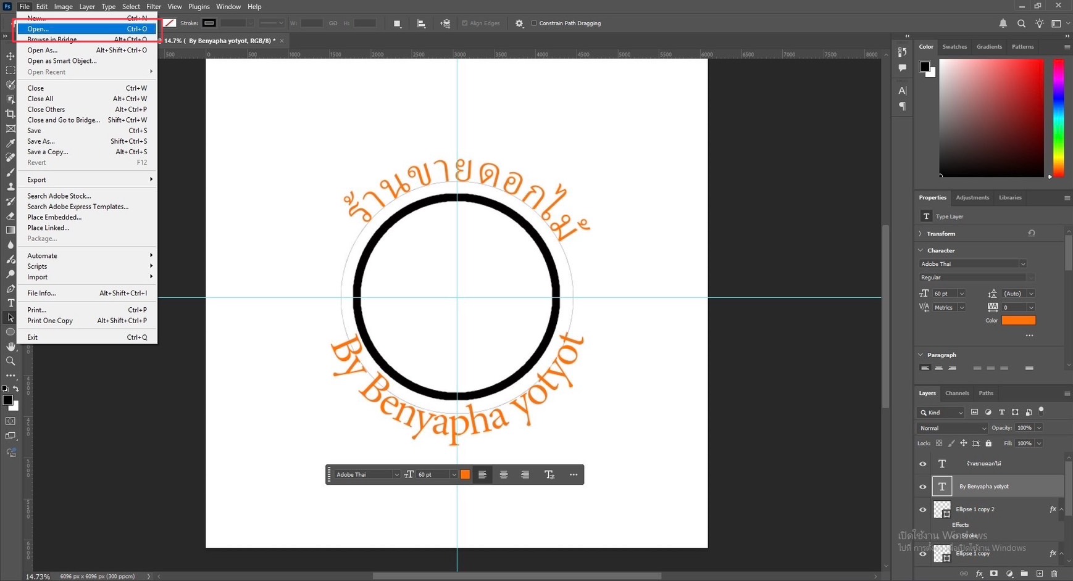Click the gear settings icon in options bar

coord(519,23)
